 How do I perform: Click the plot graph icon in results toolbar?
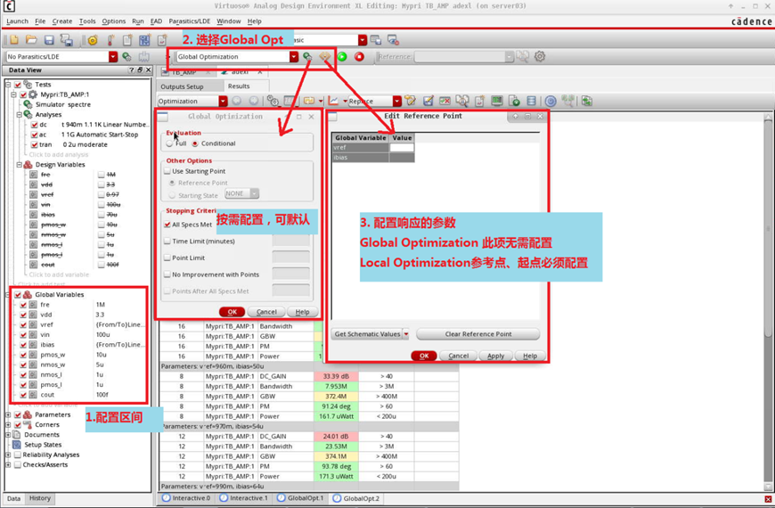[334, 101]
